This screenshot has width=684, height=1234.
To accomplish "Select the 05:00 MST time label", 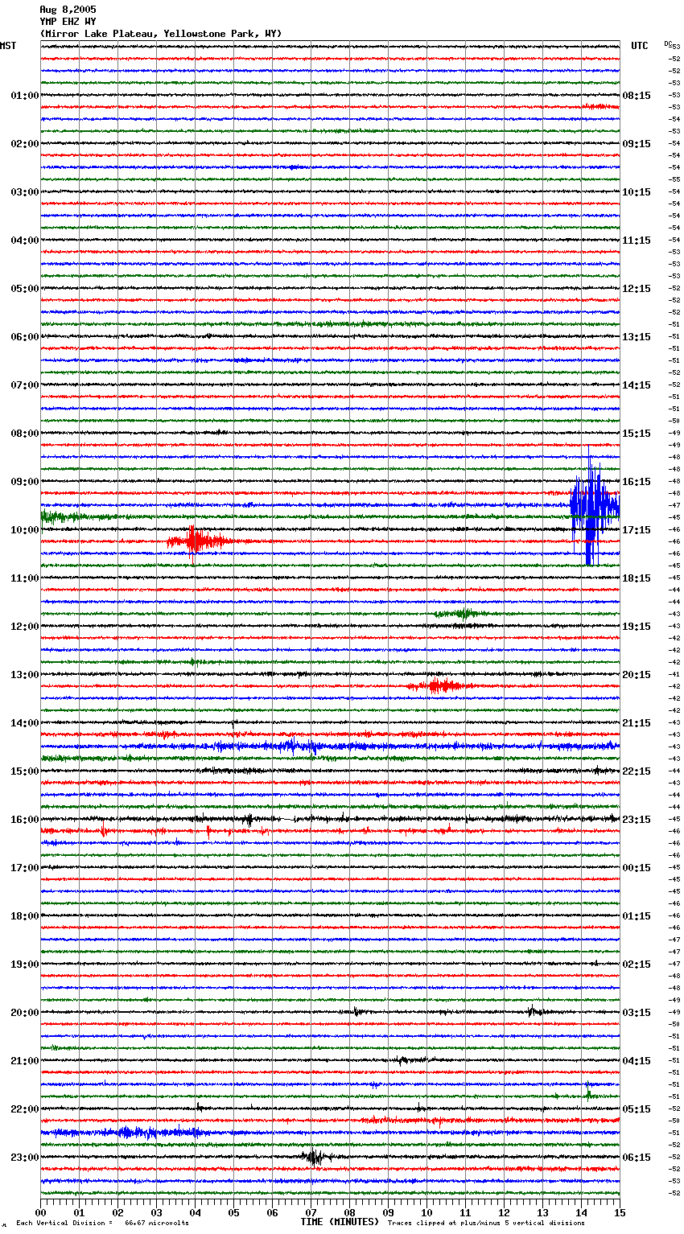I will (24, 289).
